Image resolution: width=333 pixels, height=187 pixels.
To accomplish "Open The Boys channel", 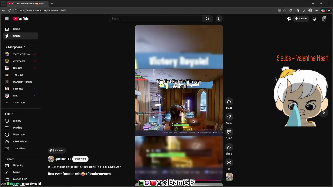I will 21,75.
